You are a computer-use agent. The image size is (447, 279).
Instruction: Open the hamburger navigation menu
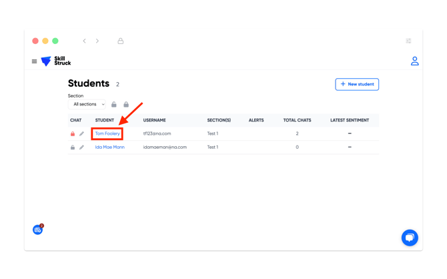point(34,61)
